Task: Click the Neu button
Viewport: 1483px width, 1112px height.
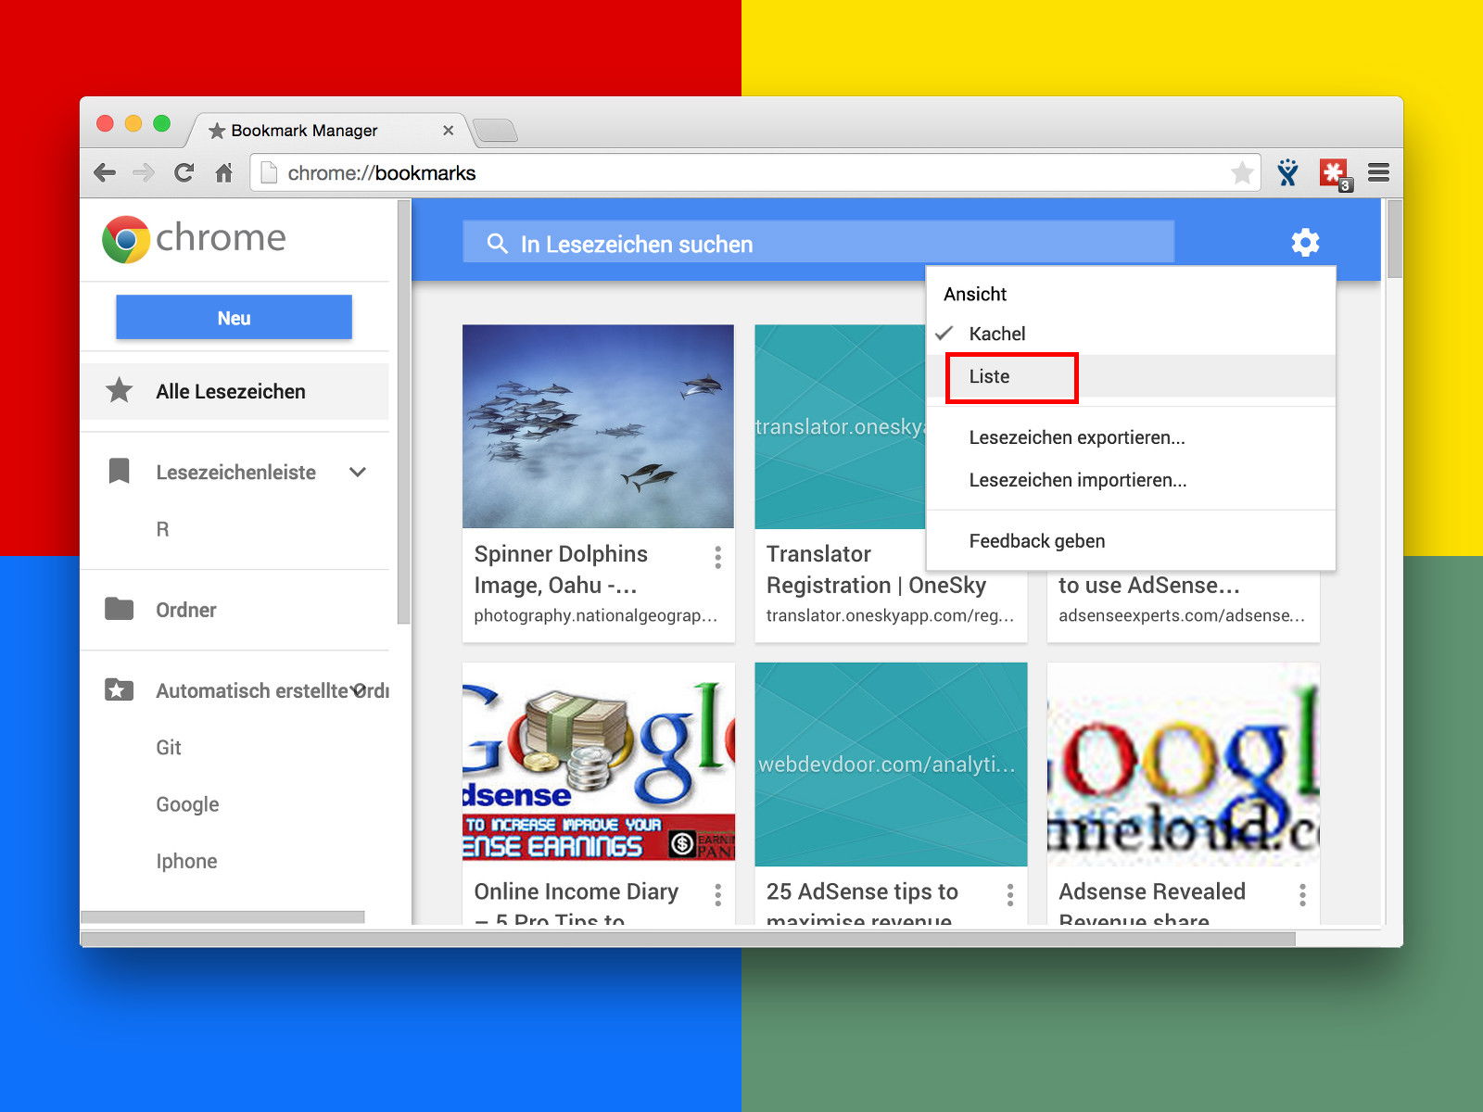Action: click(234, 317)
